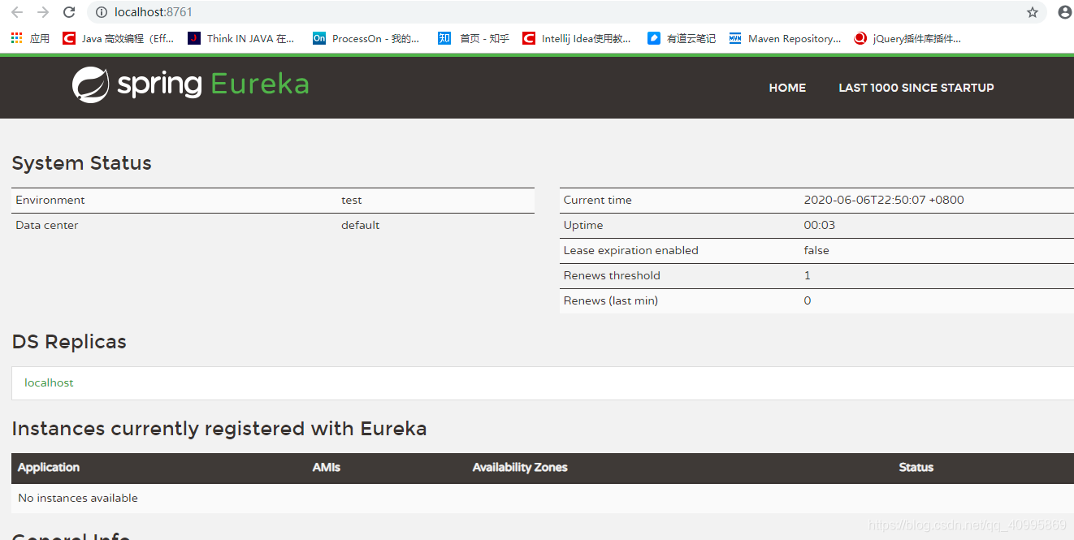
Task: Open 首页 - 知乎 bookmark
Action: tap(474, 38)
